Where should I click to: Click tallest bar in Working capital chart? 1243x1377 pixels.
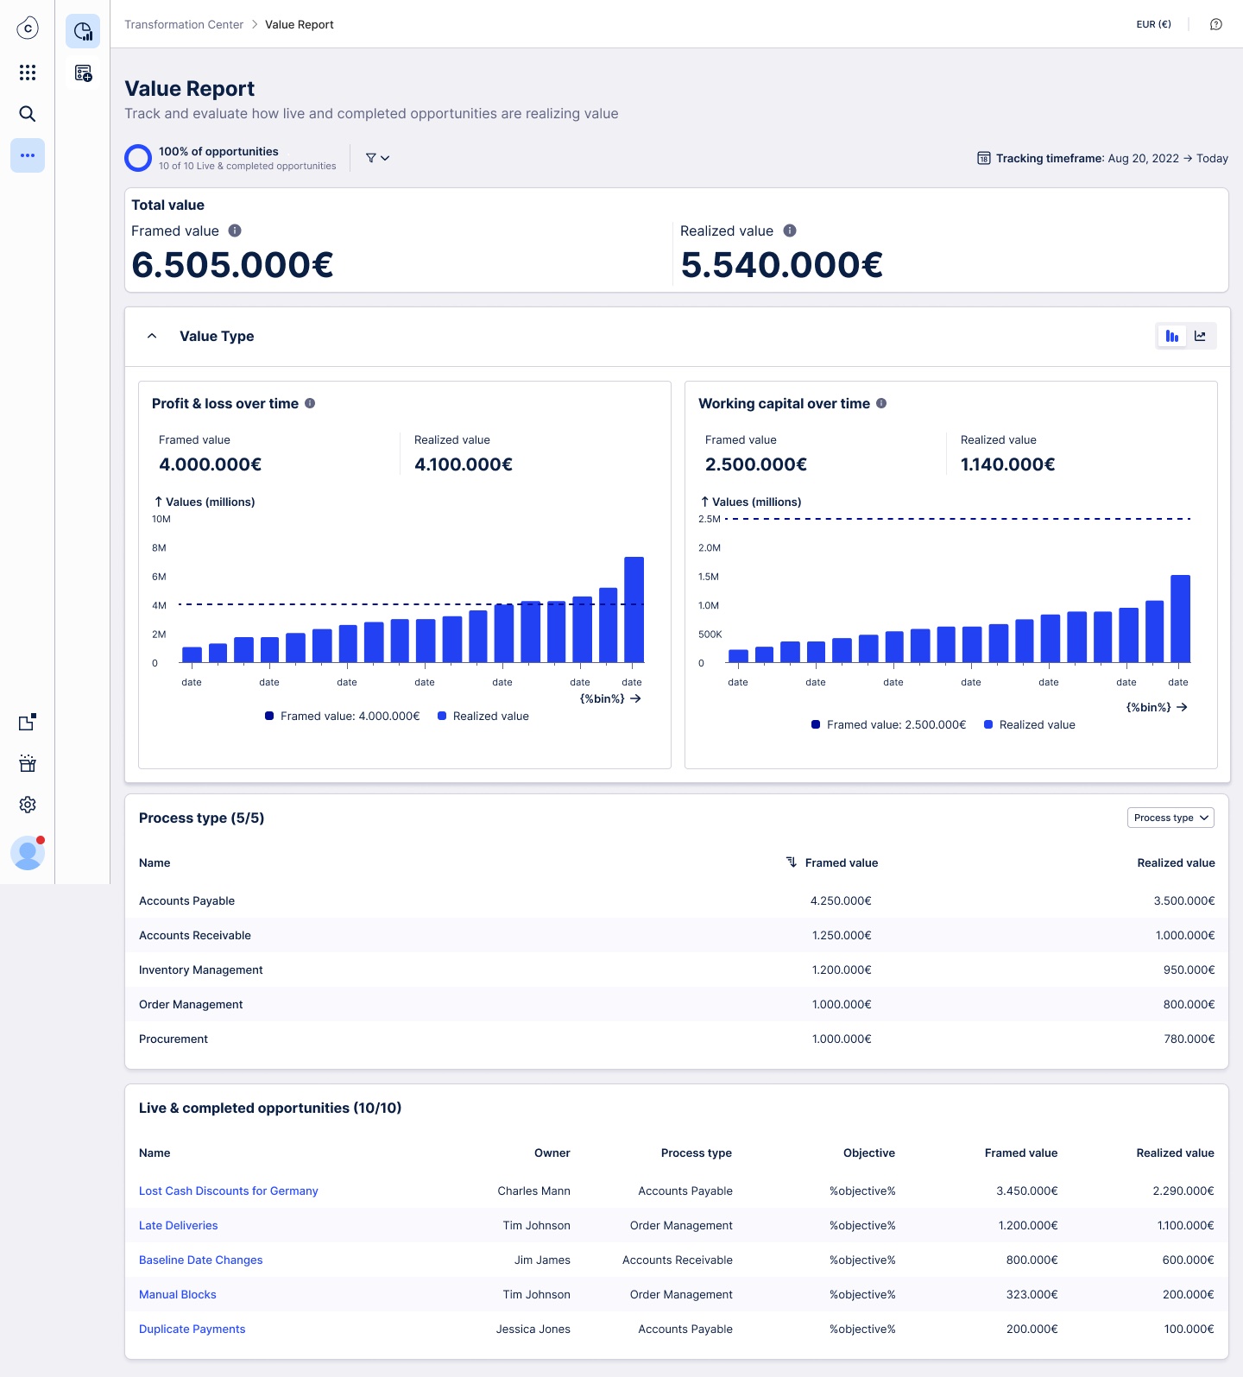(x=1180, y=619)
